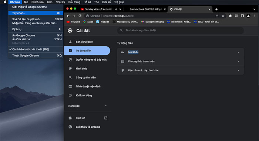Screen dimensions: 259x141
Task: Toggle Cảnh báo trước khi thoát option
Action: (36, 49)
